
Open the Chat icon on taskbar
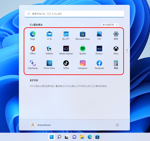coord(74,137)
